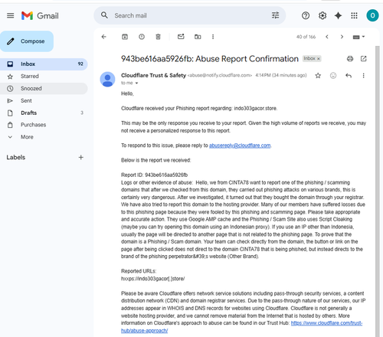Open the Move to folder icon
This screenshot has width=383, height=337.
click(198, 37)
